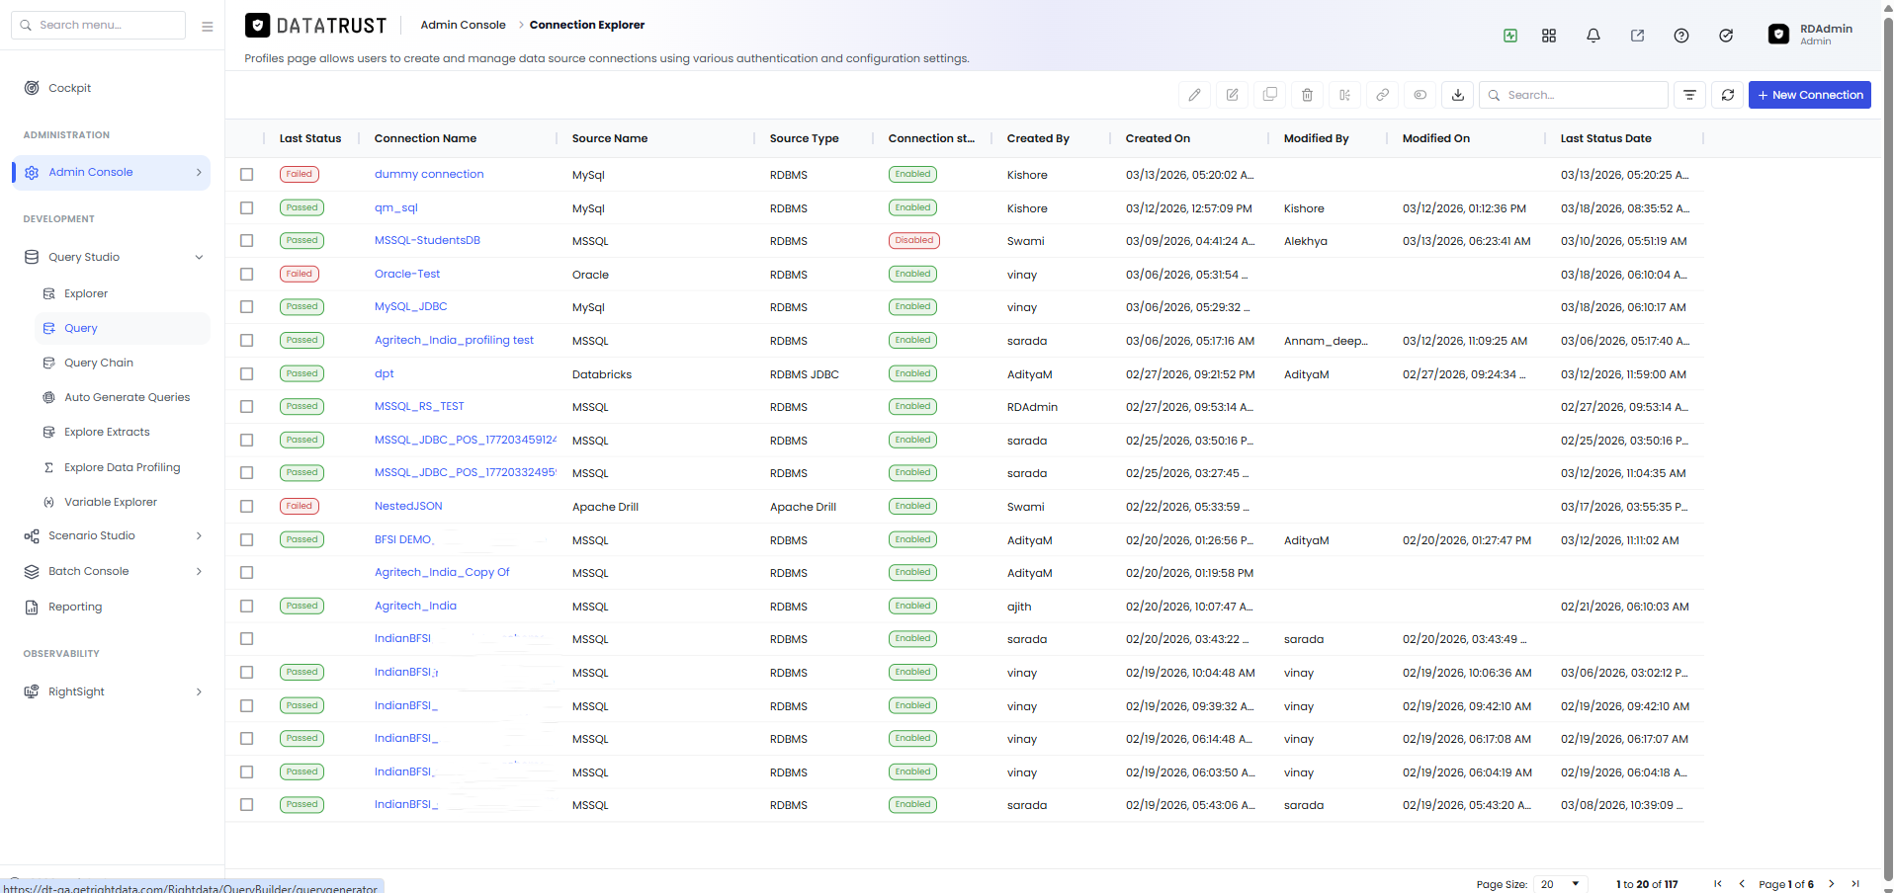Click the copy connection icon
This screenshot has height=893, width=1894.
click(1269, 95)
